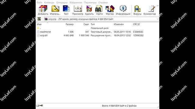Go up one folder level button

(x=39, y=19)
